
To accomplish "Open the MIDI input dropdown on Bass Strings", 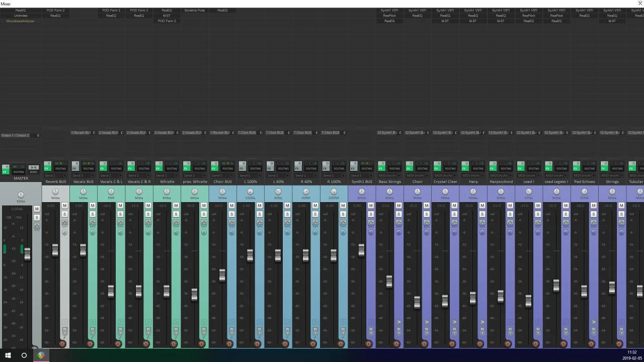I will tap(389, 175).
